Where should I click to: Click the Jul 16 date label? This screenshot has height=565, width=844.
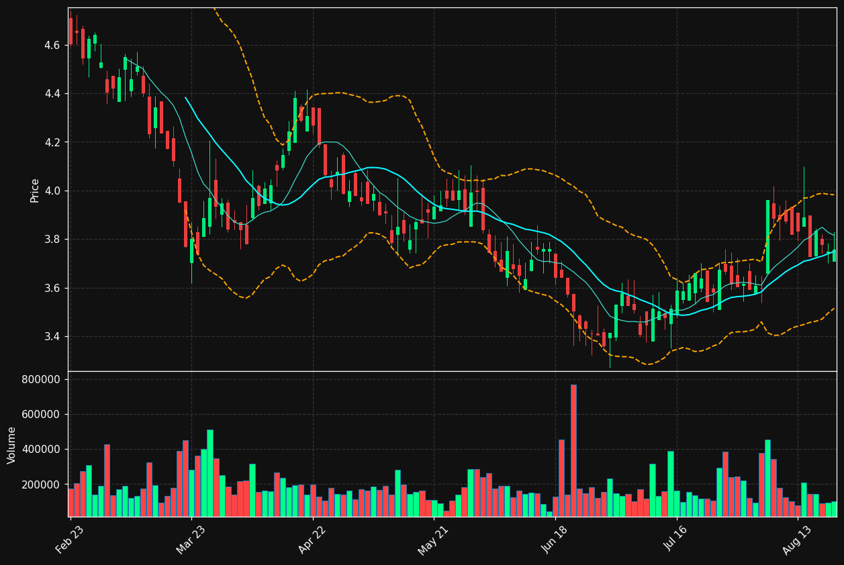click(675, 539)
